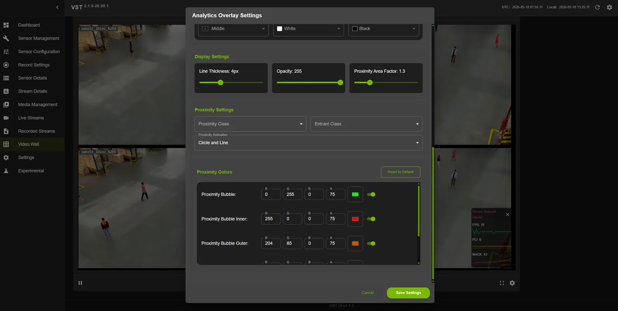618x311 pixels.
Task: Click Proximity Bubble alpha value field
Action: click(336, 194)
